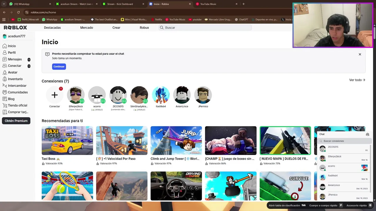Open ZICO5015 connection avatar
This screenshot has width=376, height=211.
[x=118, y=95]
